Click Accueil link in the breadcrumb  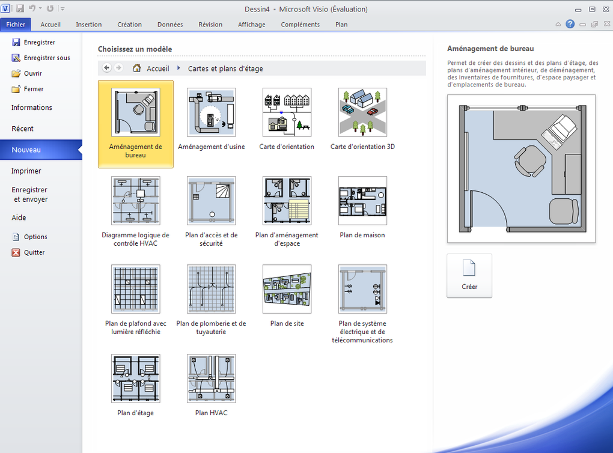(x=158, y=68)
